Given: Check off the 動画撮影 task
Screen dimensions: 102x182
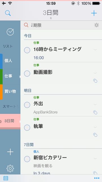Looking at the screenshot, I should coord(27,73).
